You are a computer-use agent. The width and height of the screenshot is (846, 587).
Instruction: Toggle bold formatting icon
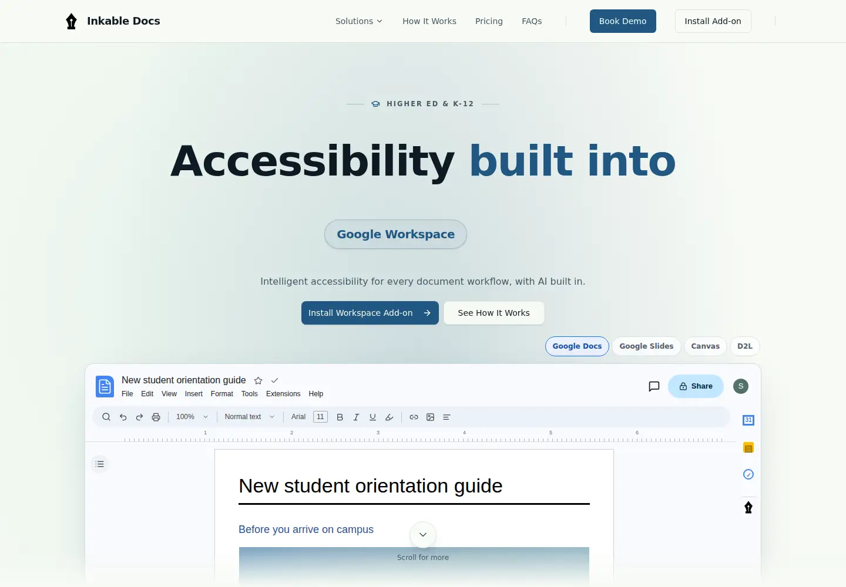point(340,417)
